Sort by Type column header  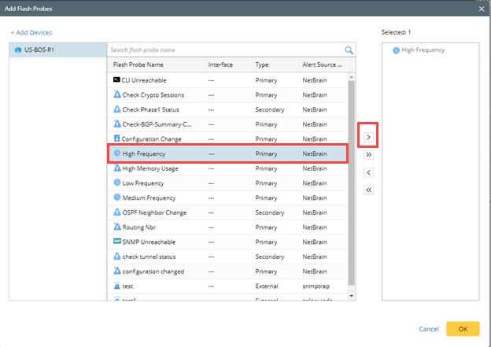(262, 65)
